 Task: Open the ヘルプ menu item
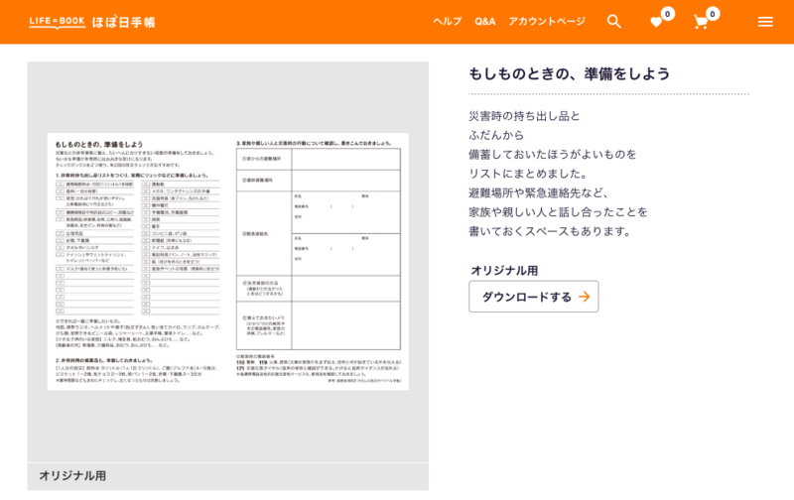447,22
